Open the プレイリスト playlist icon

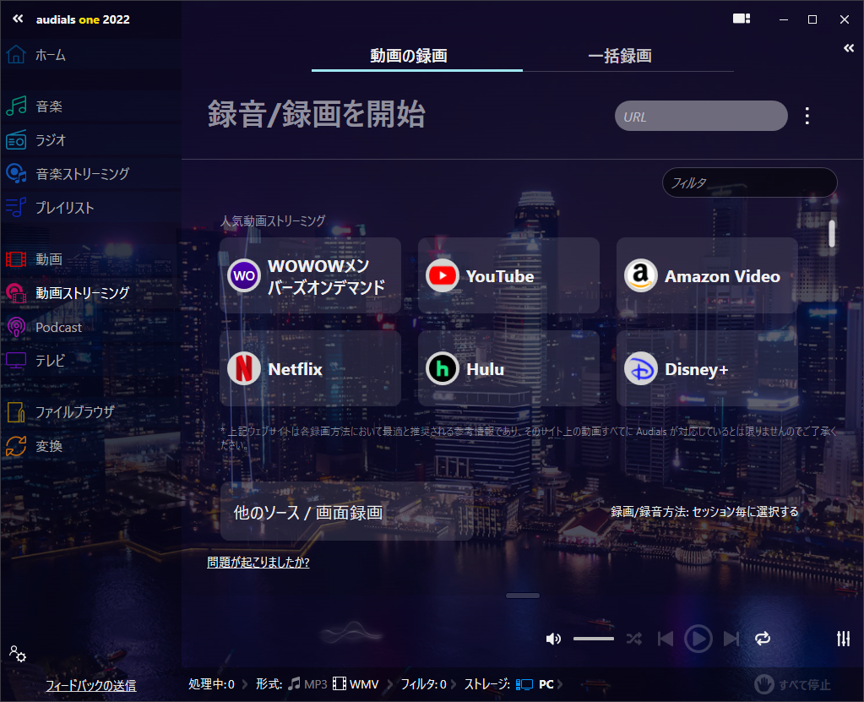(16, 208)
